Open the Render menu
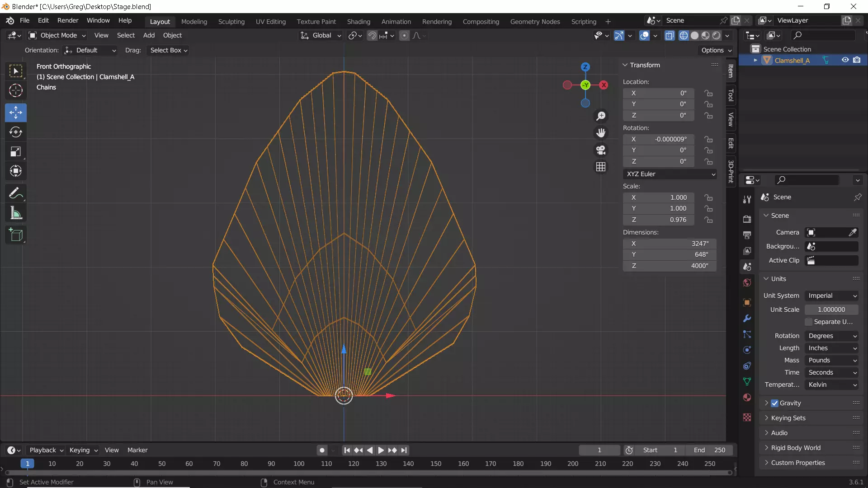The image size is (868, 488). tap(68, 20)
